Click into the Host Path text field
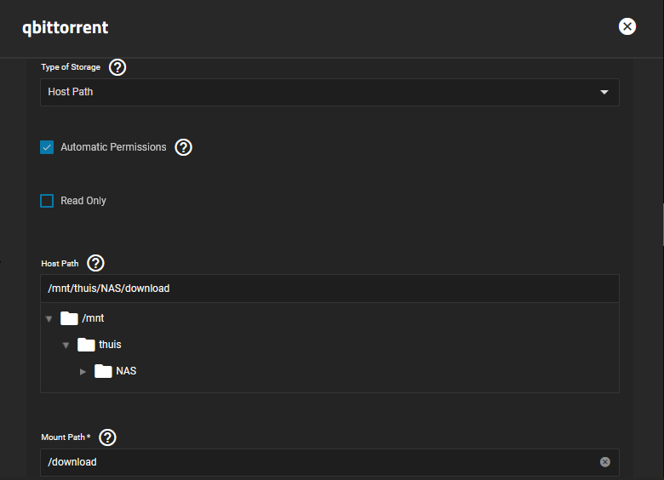Viewport: 664px width, 480px height. coord(329,289)
